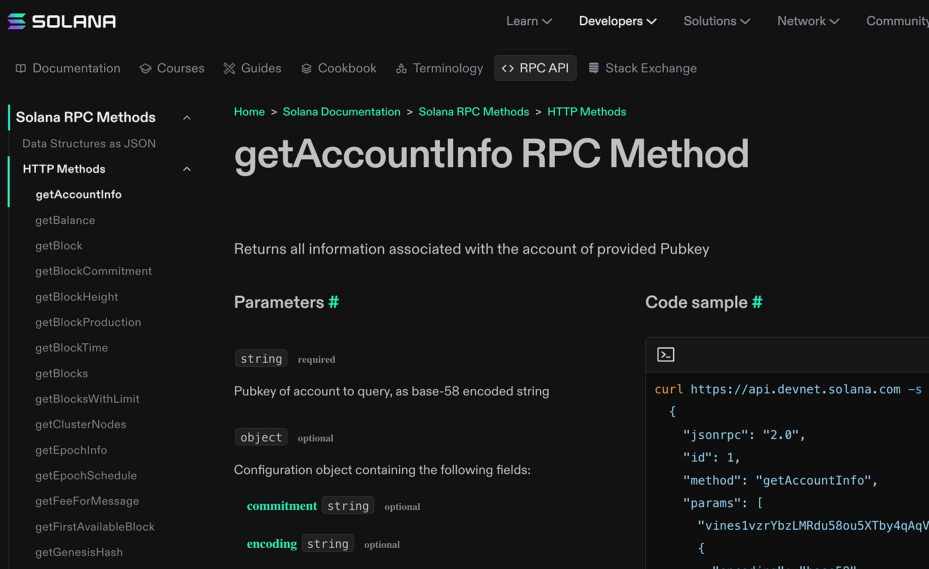
Task: Select getFirstAvailableBlock in the sidebar
Action: [95, 527]
